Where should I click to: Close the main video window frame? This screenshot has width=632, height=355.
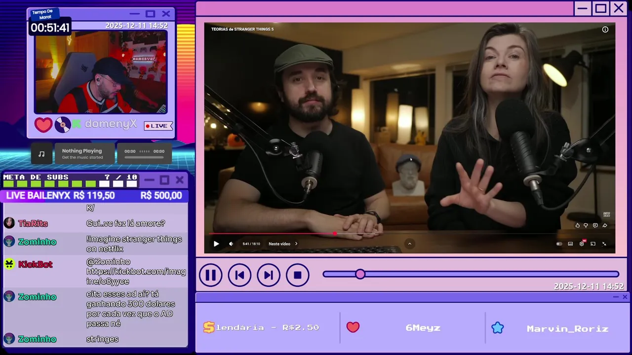tap(619, 8)
